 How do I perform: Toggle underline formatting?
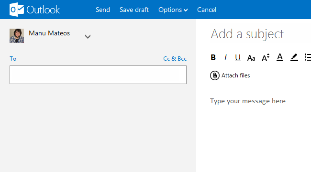click(238, 58)
